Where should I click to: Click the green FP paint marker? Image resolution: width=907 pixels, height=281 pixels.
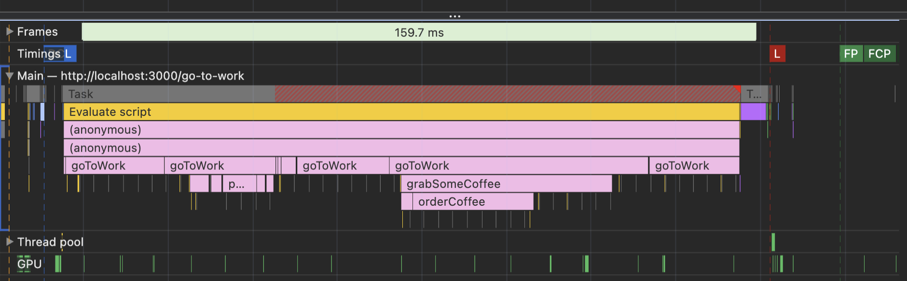[851, 54]
